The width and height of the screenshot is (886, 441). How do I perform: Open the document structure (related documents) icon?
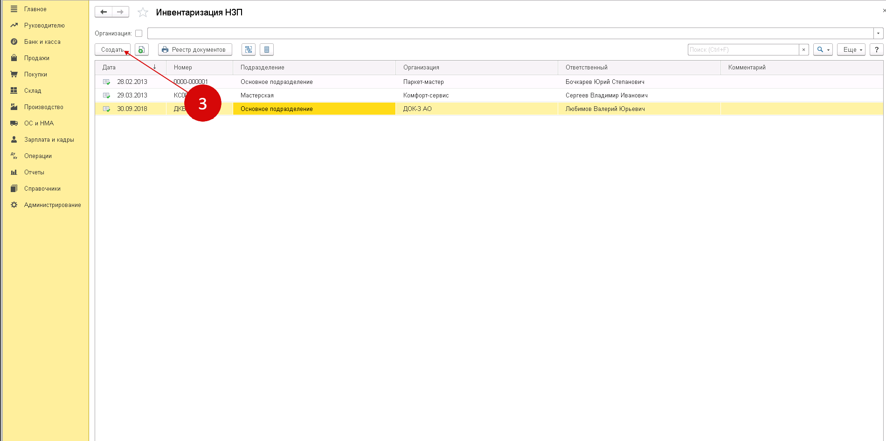248,50
